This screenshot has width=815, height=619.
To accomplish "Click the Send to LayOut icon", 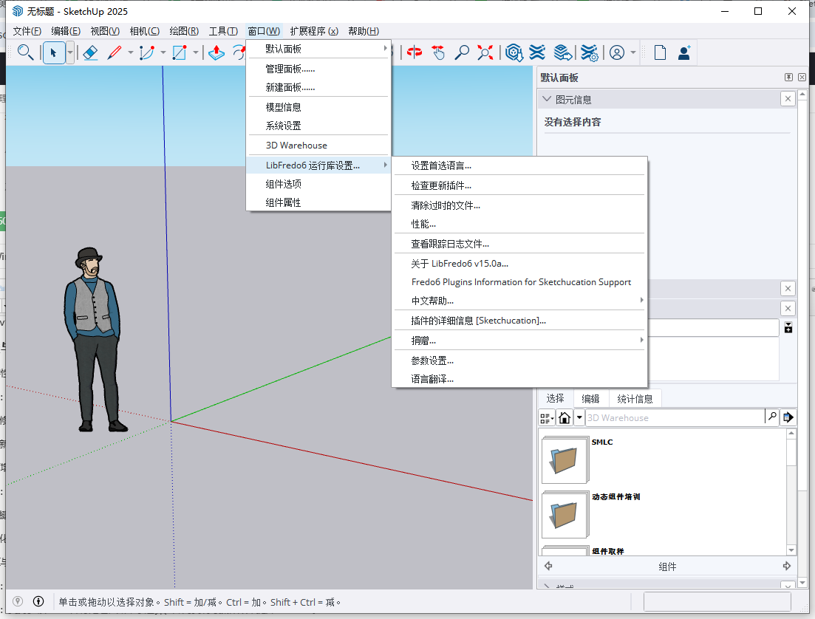I will 563,52.
